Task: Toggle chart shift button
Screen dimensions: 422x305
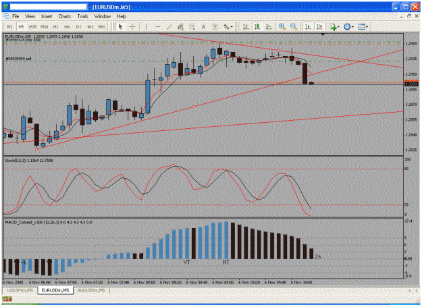Action: click(319, 26)
